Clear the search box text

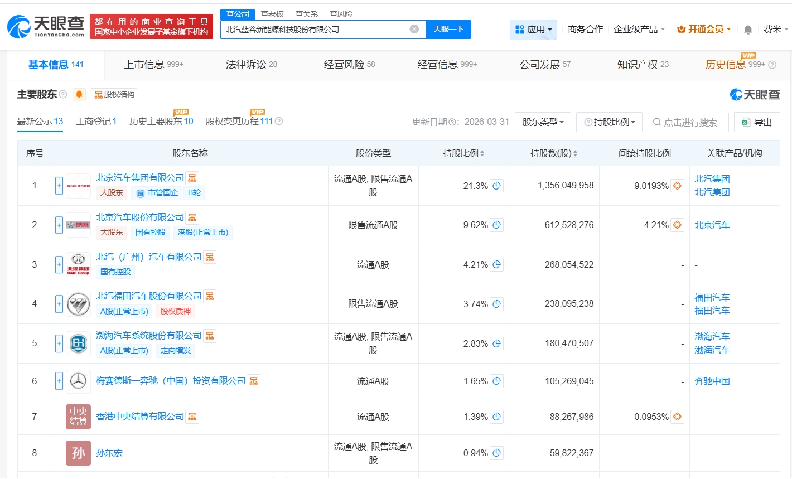[x=414, y=29]
